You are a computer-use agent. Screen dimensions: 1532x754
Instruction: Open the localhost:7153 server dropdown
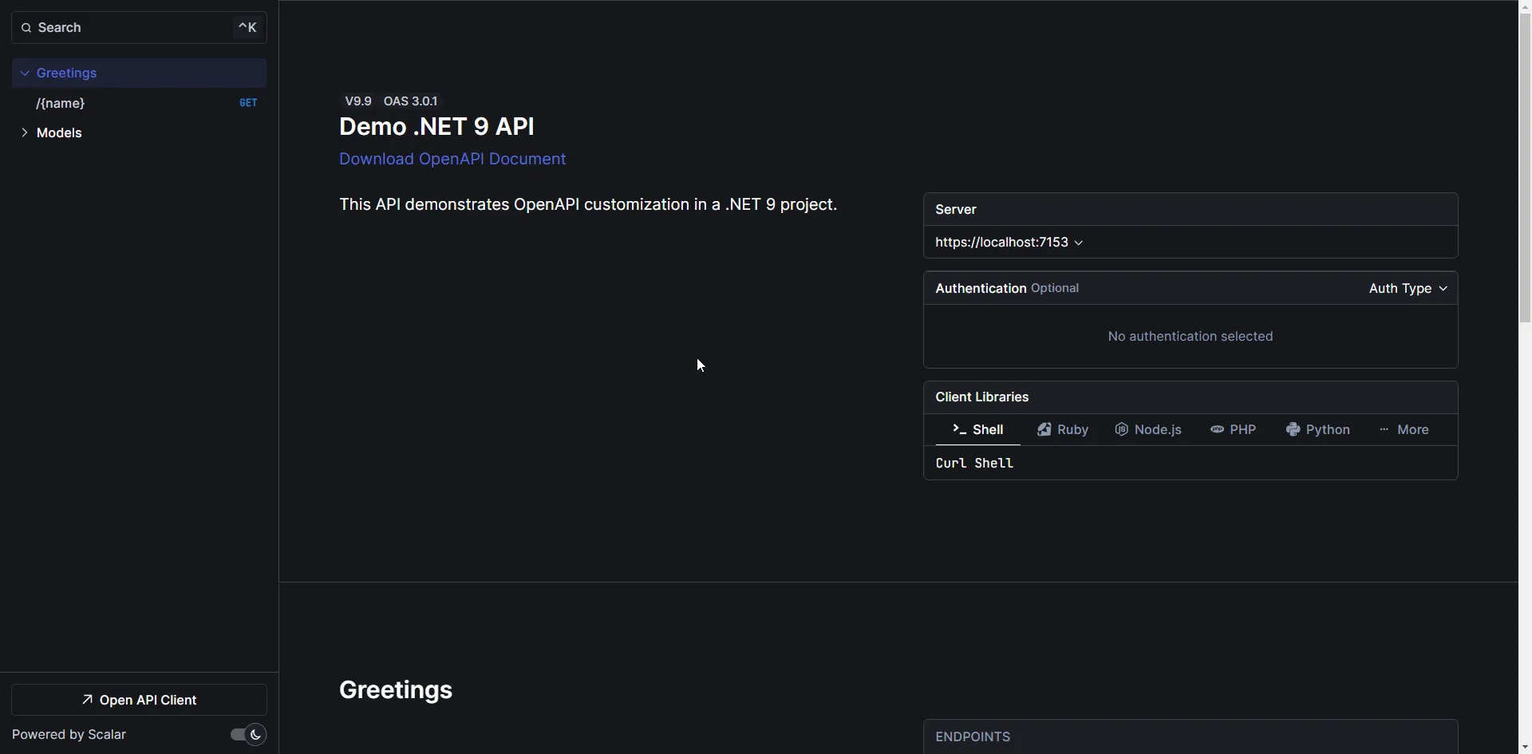[x=1009, y=243]
